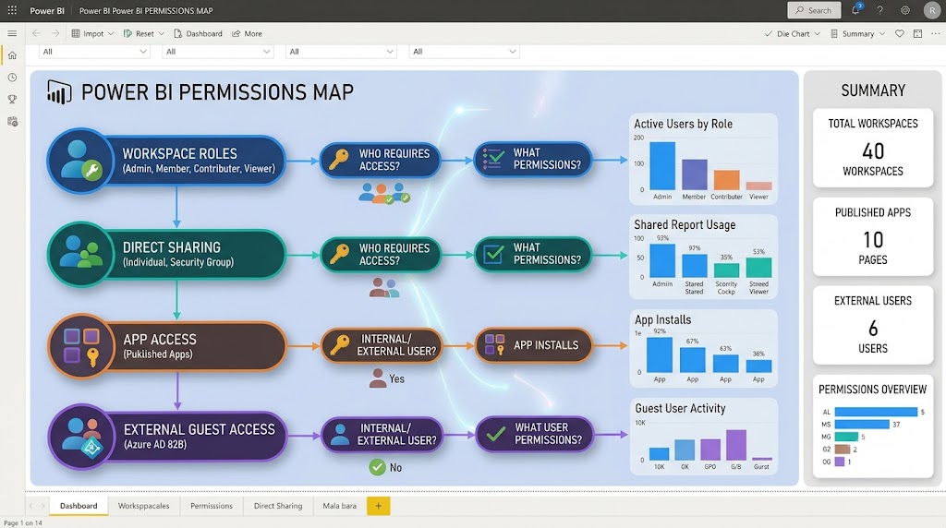Click the person icon beside Yes
This screenshot has width=946, height=528.
coord(378,378)
